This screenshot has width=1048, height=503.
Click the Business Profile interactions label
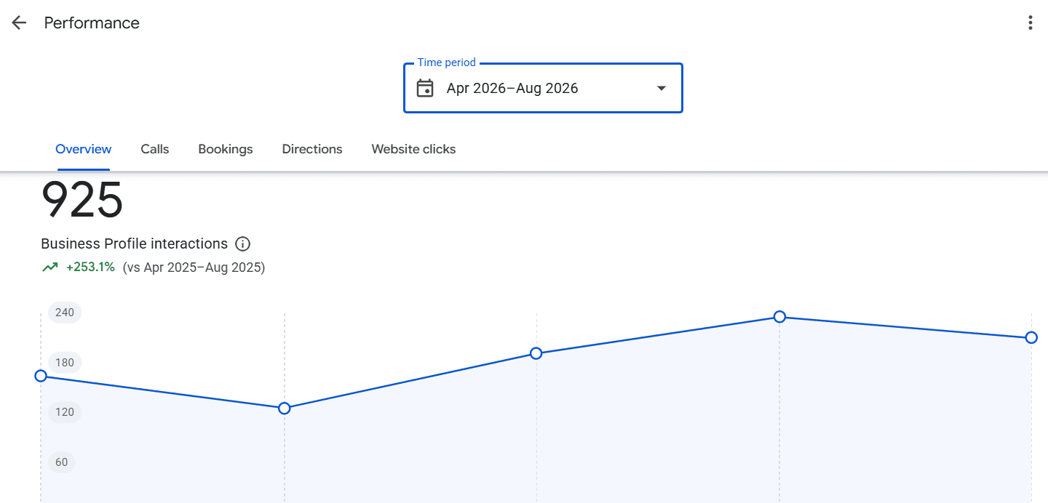(x=134, y=244)
